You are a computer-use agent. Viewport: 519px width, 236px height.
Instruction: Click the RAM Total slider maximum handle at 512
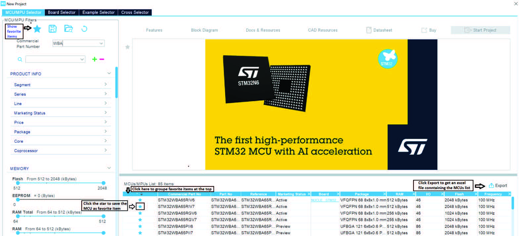104,216
